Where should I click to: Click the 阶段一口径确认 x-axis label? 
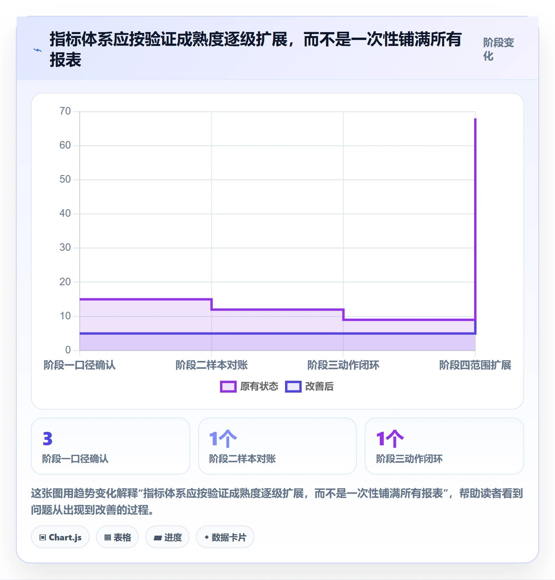click(80, 365)
